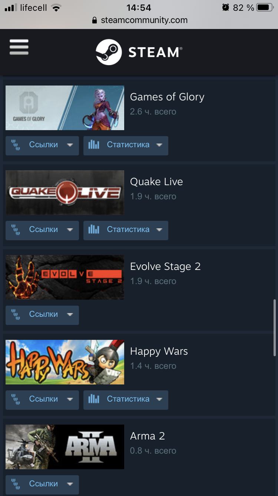Open the Quake Live game title link
Screen dimensions: 278x496
[156, 182]
